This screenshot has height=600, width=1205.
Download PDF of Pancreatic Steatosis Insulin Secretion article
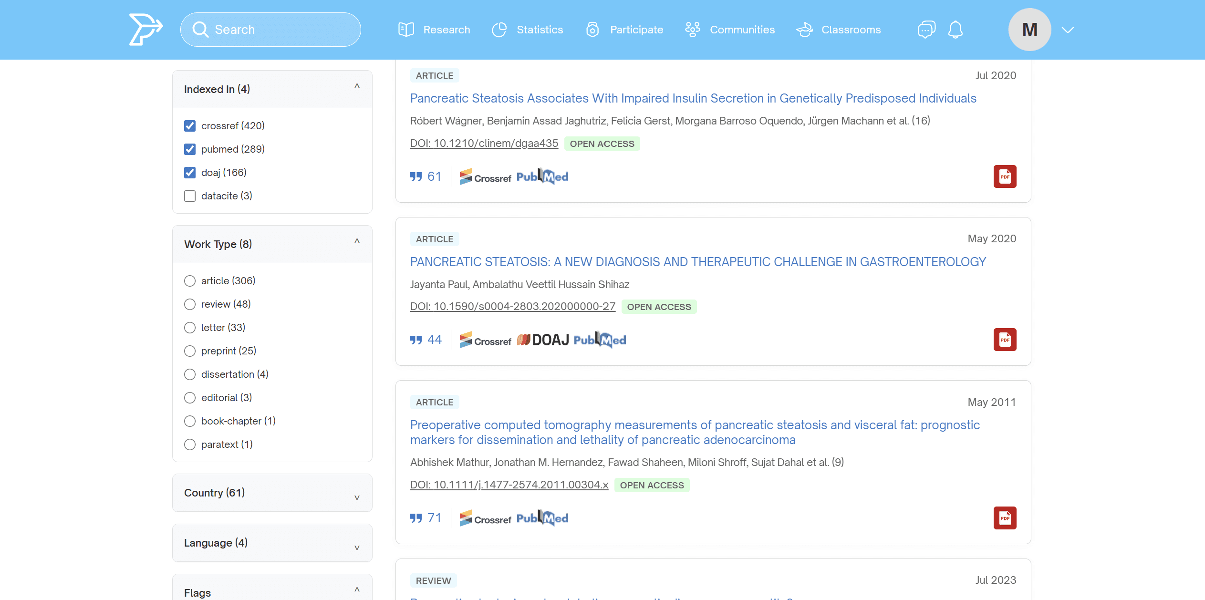[x=1005, y=176]
